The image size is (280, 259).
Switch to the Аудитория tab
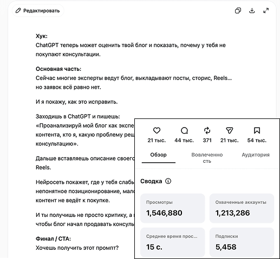point(256,155)
